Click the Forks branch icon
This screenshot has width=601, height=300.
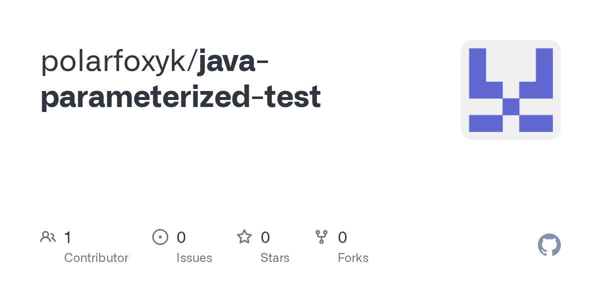[322, 237]
